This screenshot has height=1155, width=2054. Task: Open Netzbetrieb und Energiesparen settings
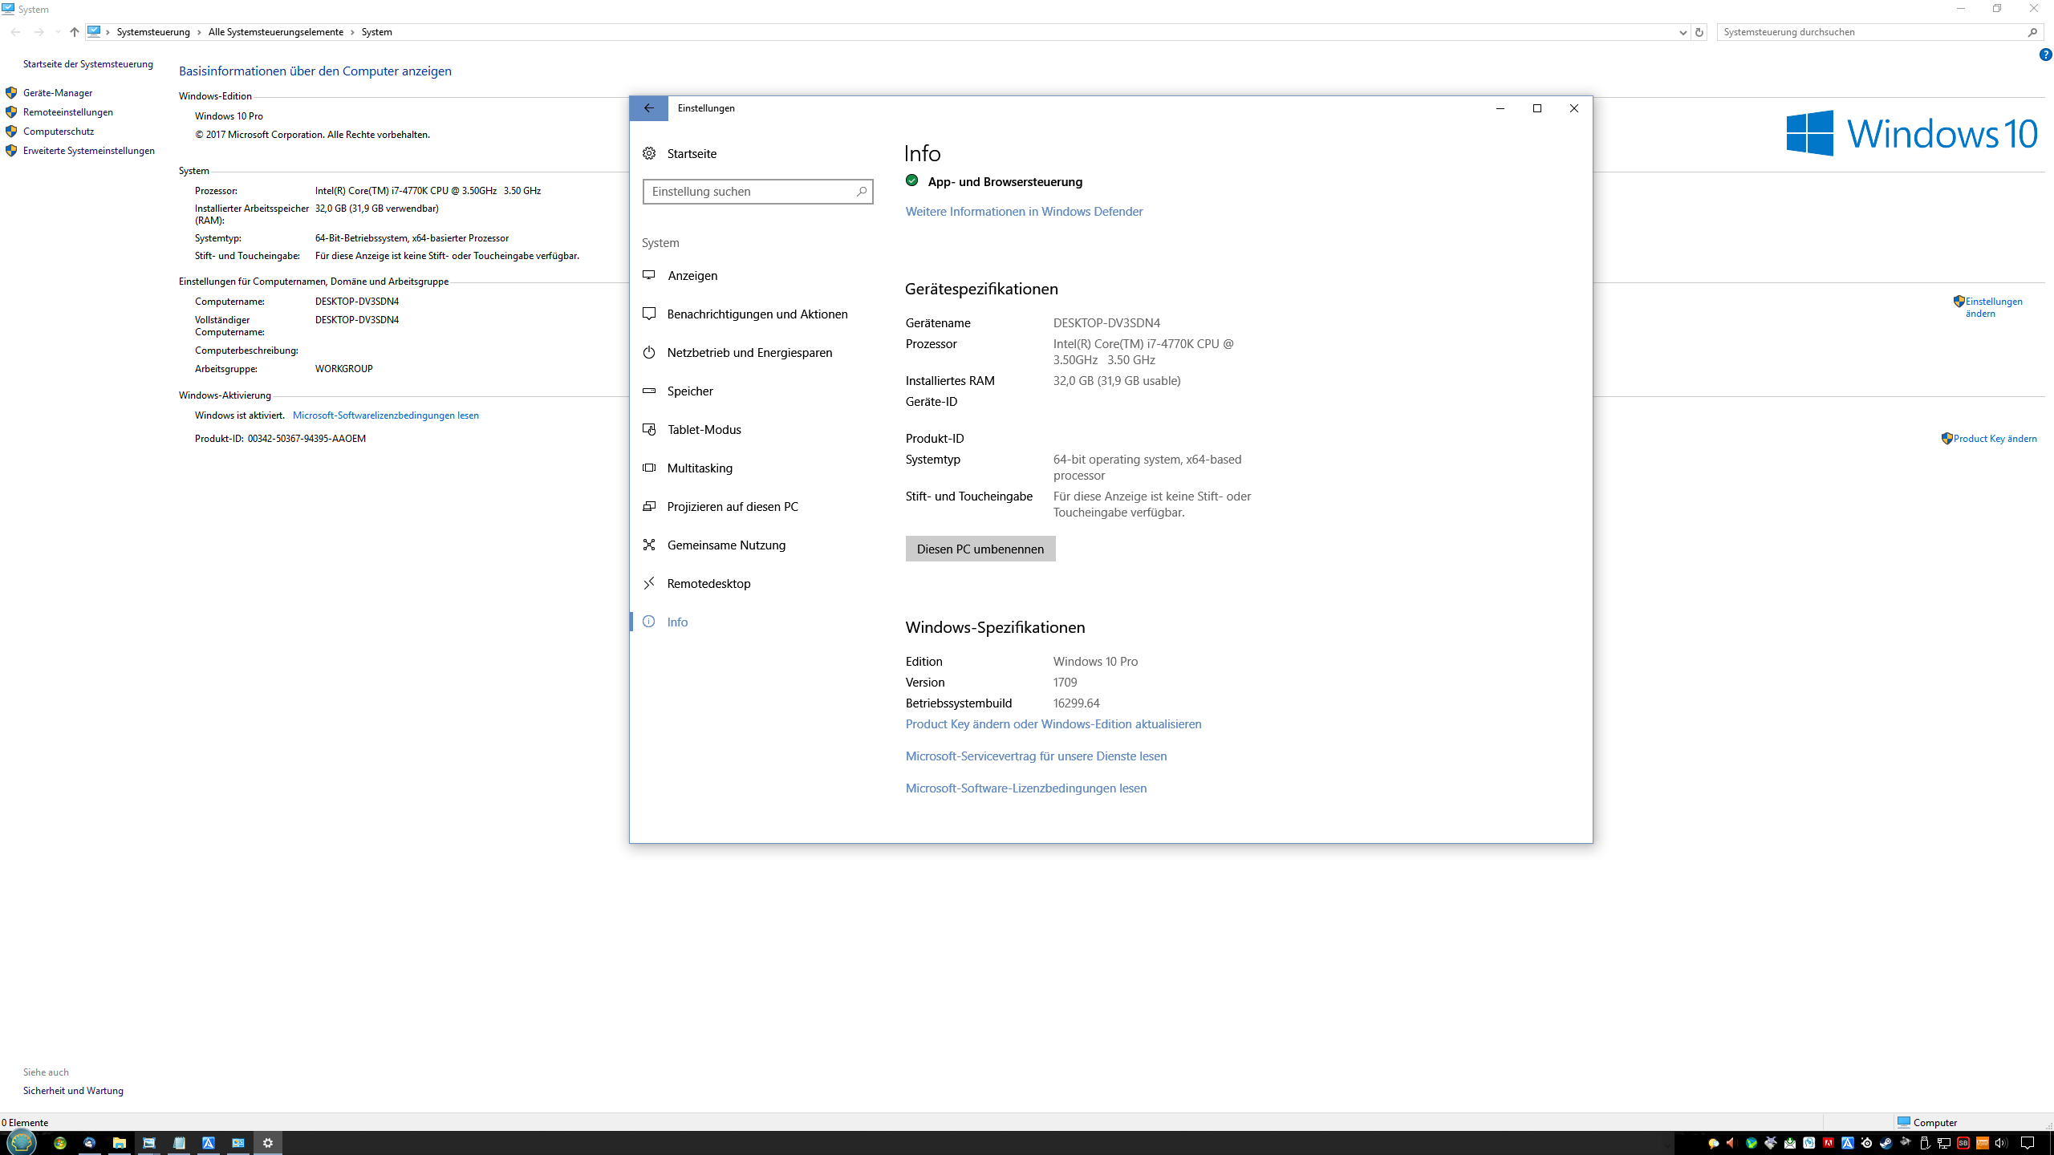(737, 352)
